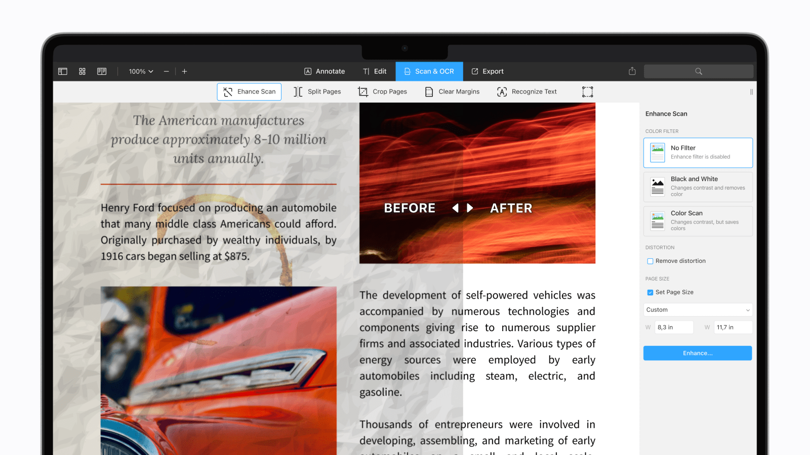Select the Black and White color filter
This screenshot has width=810, height=455.
(698, 187)
